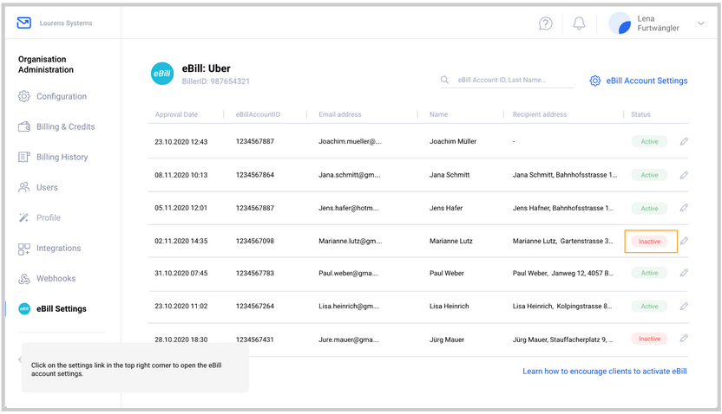Click the date 05.11.2020 12:01

tap(181, 208)
